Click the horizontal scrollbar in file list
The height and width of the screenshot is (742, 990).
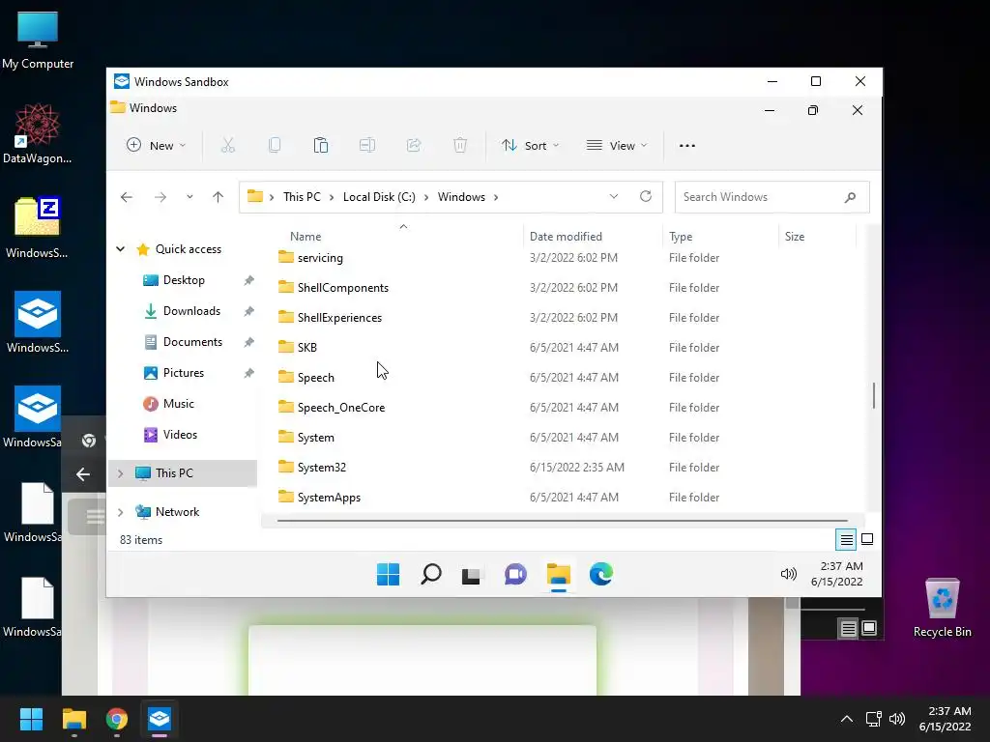coord(562,521)
